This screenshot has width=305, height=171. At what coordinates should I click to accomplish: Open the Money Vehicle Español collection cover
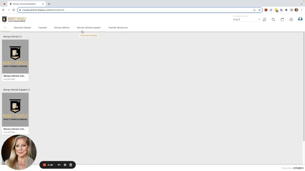(x=15, y=110)
